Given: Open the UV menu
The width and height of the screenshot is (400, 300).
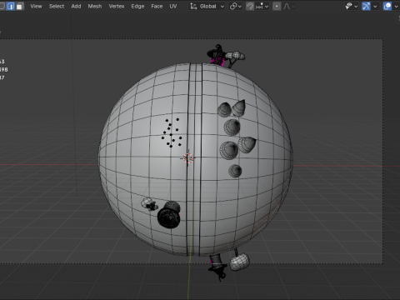Looking at the screenshot, I should [173, 6].
